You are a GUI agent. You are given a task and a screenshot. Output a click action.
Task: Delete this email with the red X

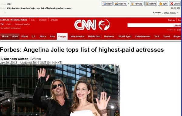pyautogui.click(x=175, y=4)
